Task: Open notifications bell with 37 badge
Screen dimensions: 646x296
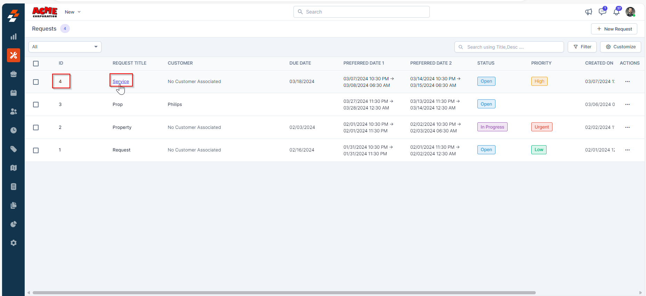Action: click(616, 12)
